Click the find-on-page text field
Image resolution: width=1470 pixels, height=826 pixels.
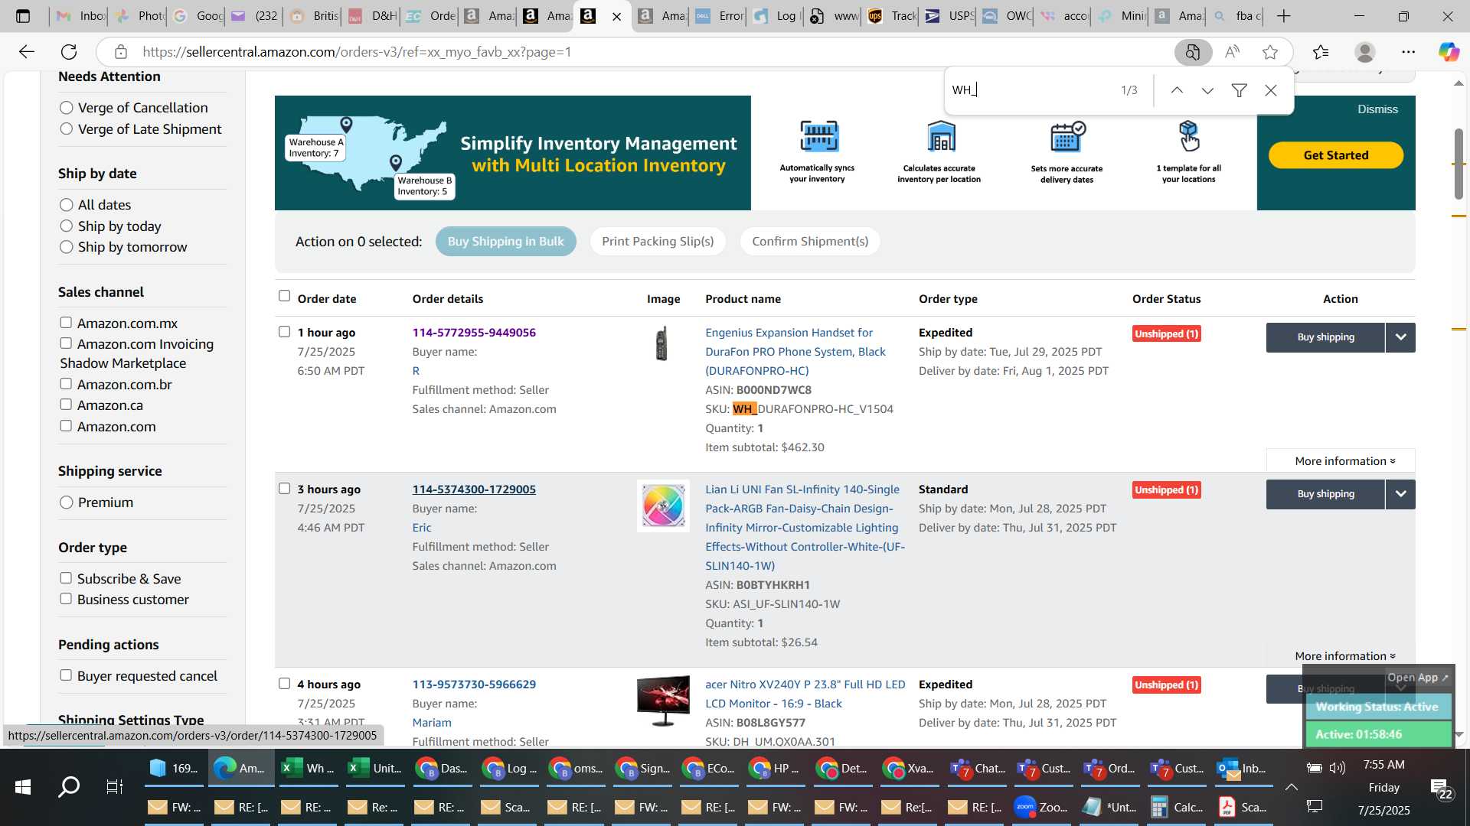pyautogui.click(x=1030, y=90)
